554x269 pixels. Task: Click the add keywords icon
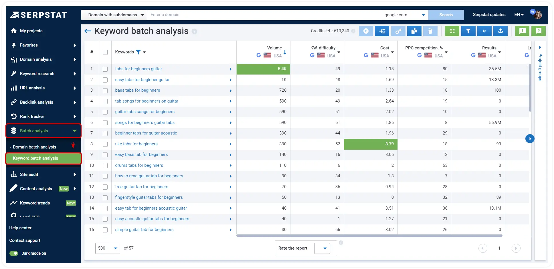pyautogui.click(x=382, y=31)
